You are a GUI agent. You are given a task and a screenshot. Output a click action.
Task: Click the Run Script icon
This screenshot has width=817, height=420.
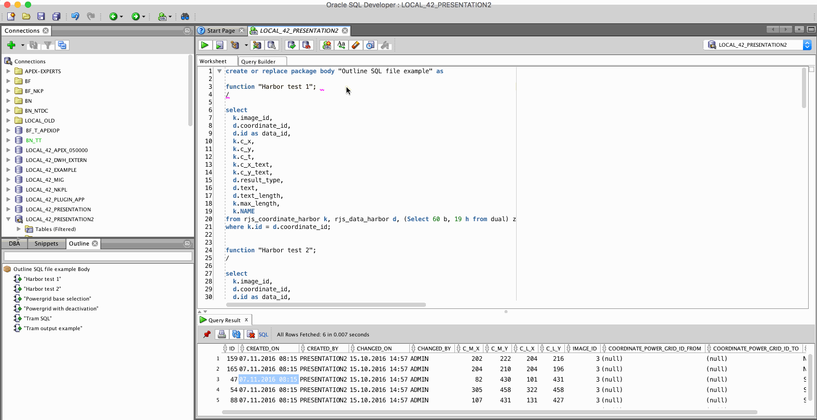[x=219, y=45]
